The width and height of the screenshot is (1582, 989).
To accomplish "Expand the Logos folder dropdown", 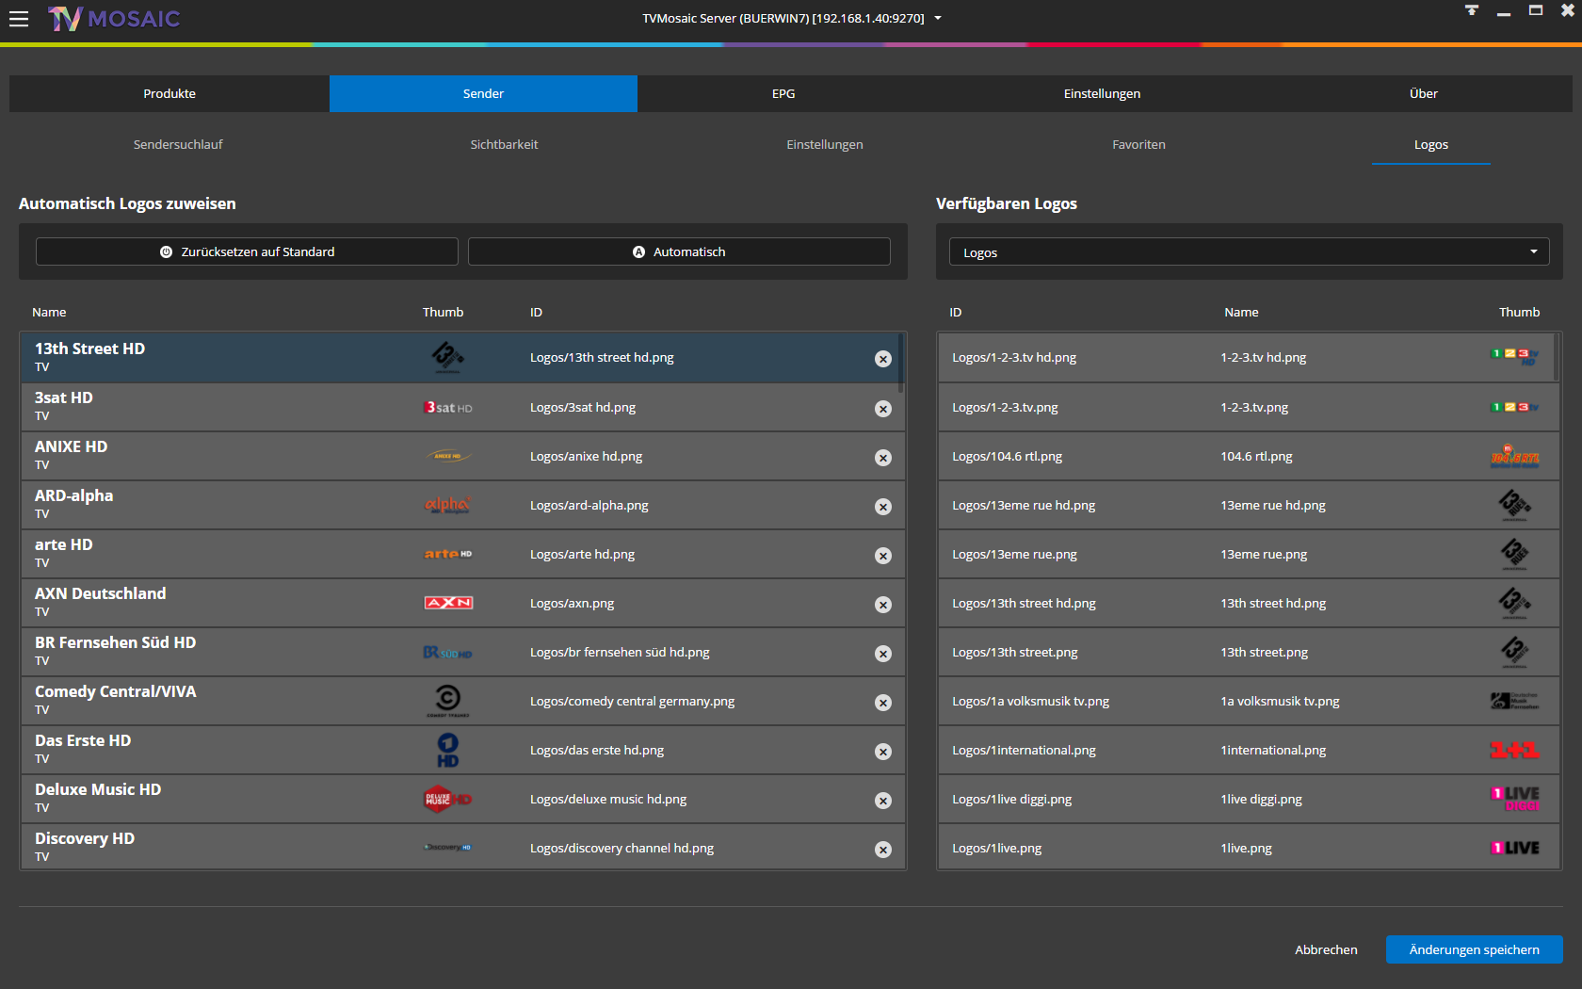I will pos(1249,252).
